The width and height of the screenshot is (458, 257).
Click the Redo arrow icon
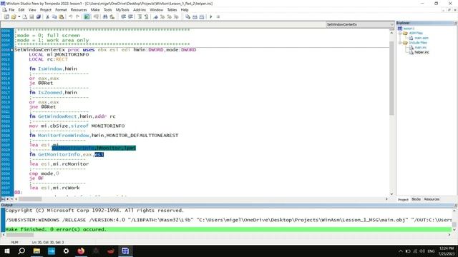77,17
